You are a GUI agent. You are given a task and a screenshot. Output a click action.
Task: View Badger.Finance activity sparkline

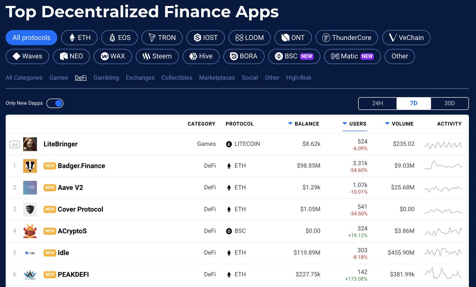pyautogui.click(x=443, y=165)
